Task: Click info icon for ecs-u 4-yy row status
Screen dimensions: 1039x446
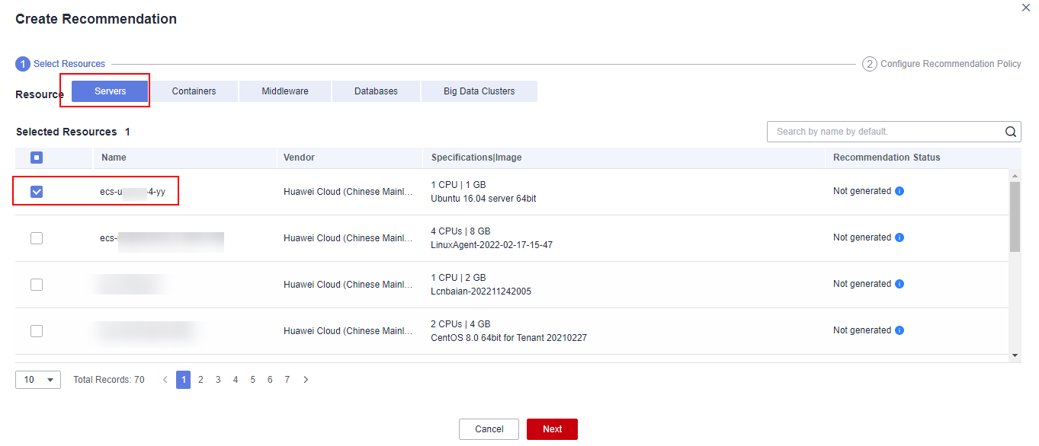Action: [900, 192]
